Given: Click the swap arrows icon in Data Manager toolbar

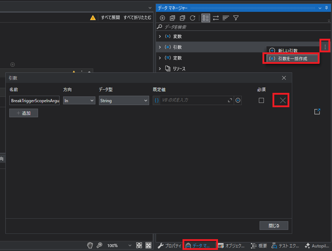Looking at the screenshot, I should (x=216, y=18).
